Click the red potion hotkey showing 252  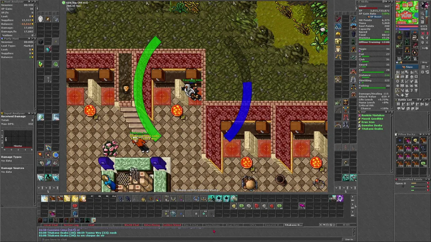(75, 205)
